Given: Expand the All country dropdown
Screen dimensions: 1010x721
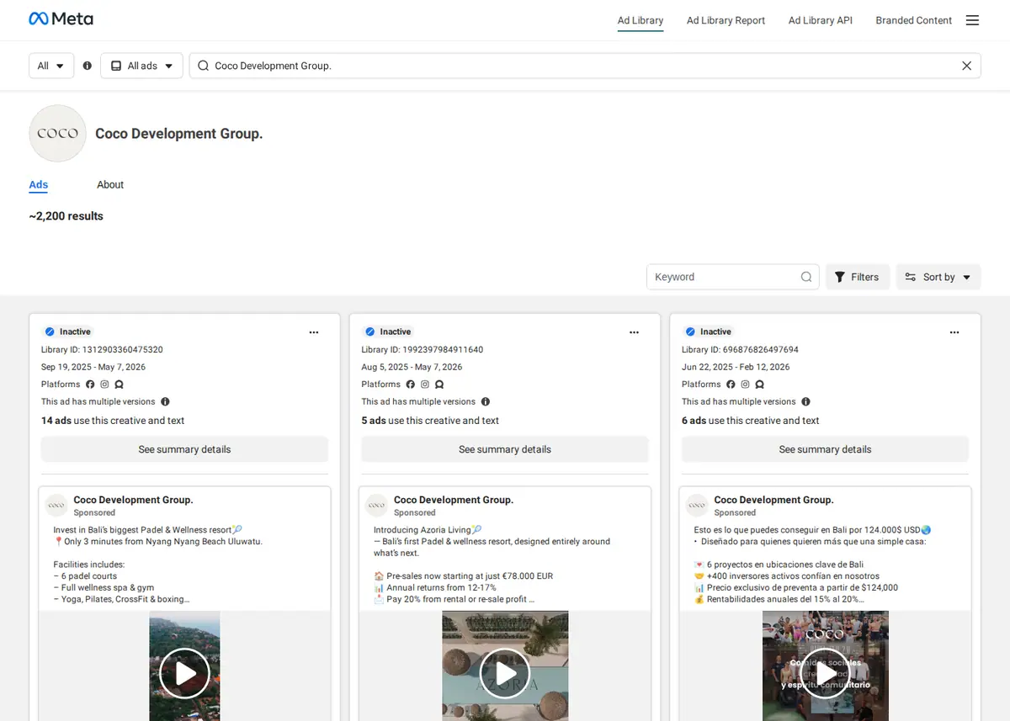Looking at the screenshot, I should [51, 66].
